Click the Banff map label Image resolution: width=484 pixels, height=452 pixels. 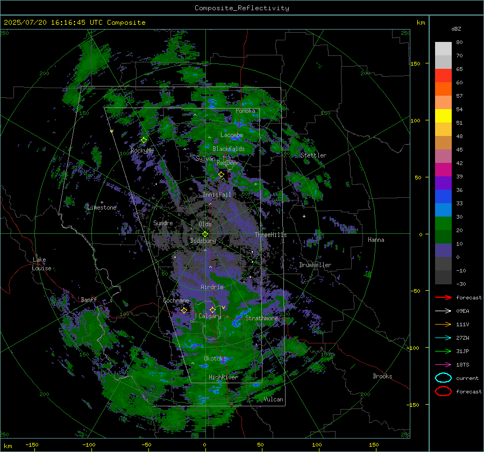point(89,300)
